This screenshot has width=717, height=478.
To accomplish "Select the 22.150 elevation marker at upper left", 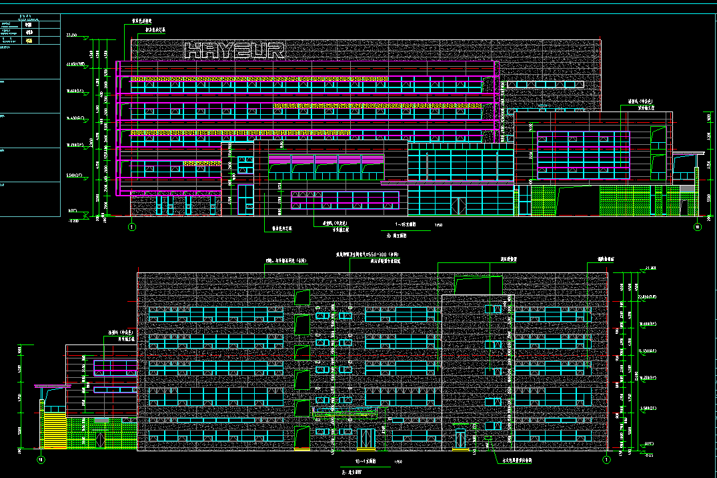I will 72,35.
